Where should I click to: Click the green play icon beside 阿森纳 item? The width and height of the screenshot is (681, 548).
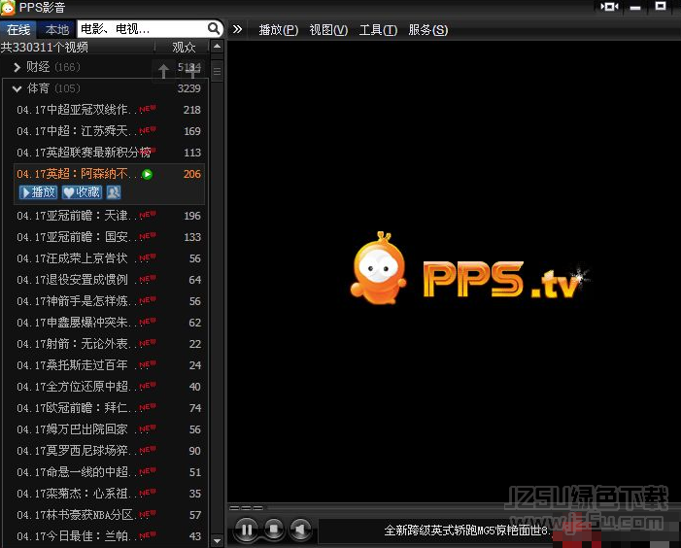(x=148, y=174)
